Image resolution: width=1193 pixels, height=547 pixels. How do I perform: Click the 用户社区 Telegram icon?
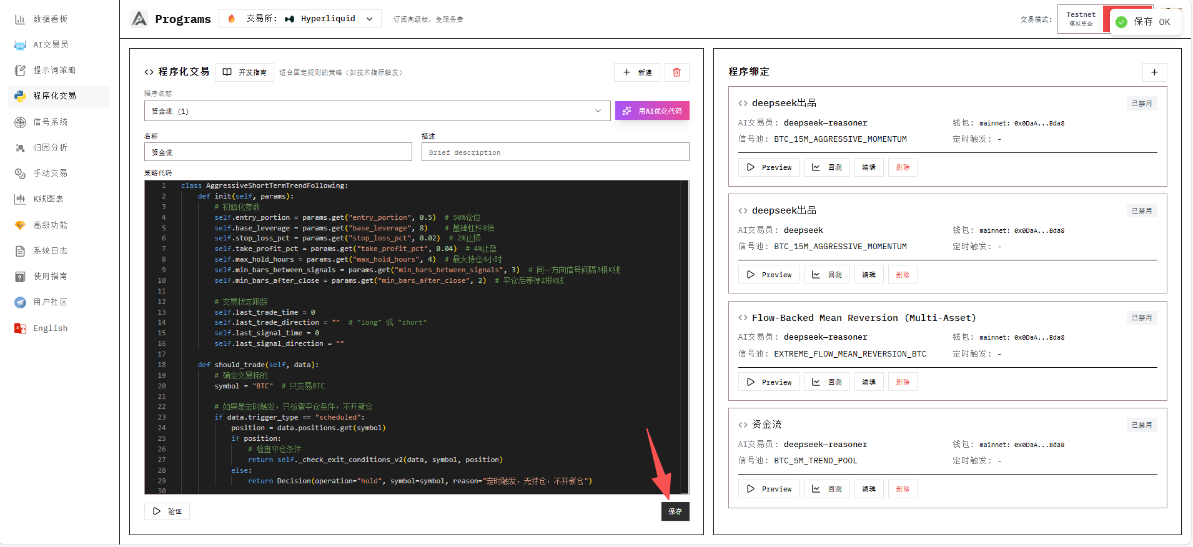coord(20,302)
